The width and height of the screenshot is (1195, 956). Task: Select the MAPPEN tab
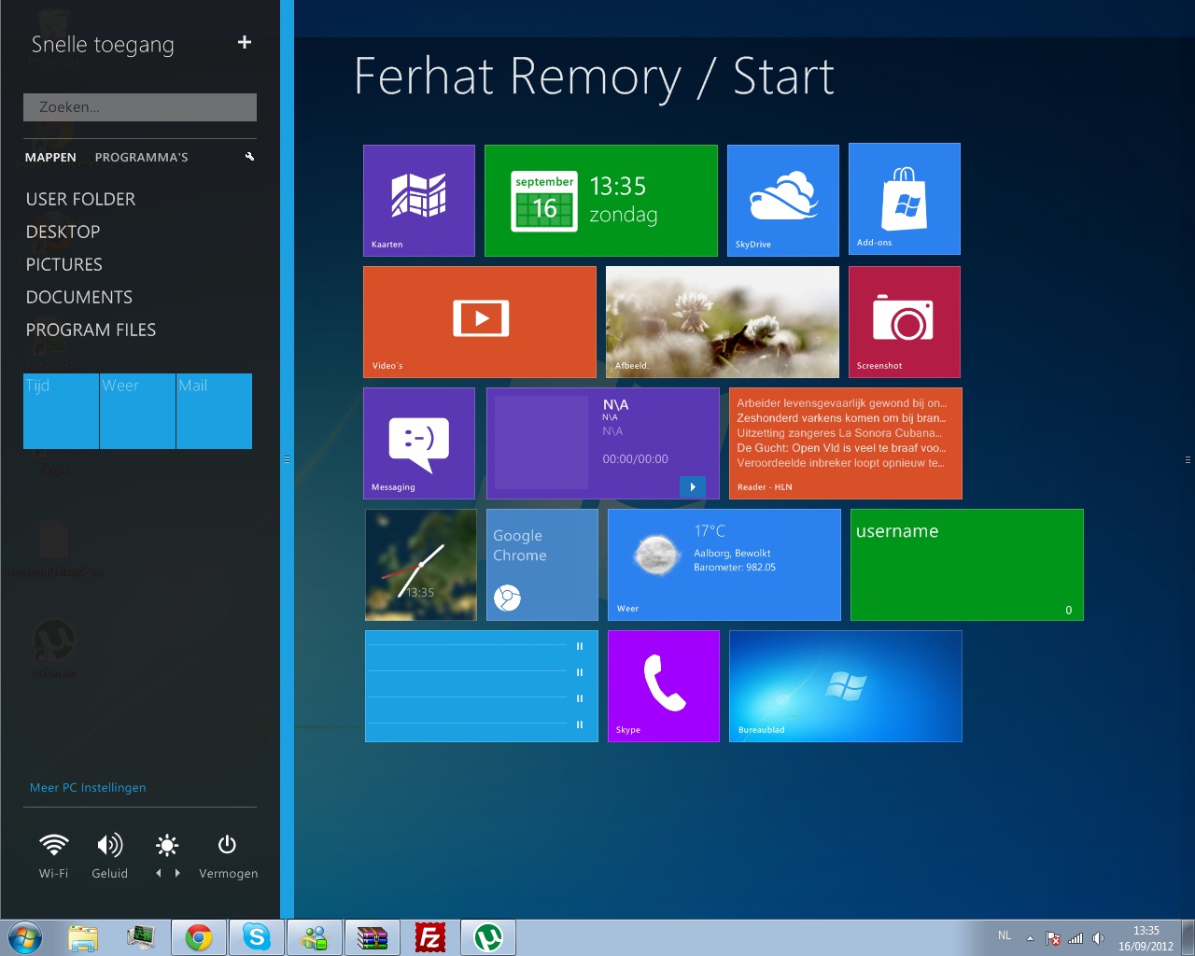click(50, 157)
